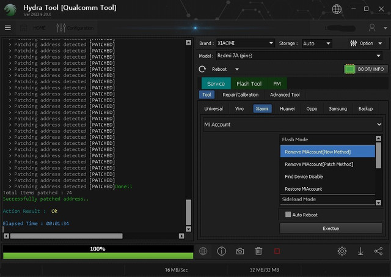Click the Flash Mode header
This screenshot has height=277, width=391.
click(327, 139)
